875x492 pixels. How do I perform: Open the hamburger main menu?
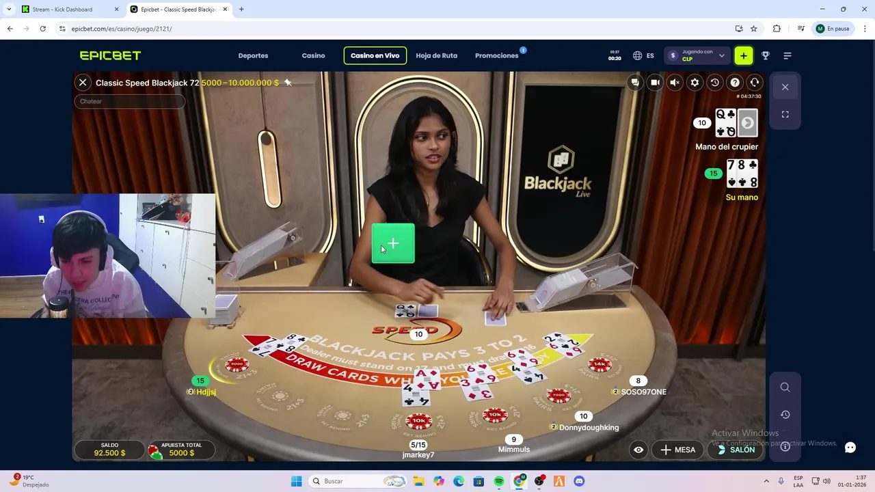787,55
